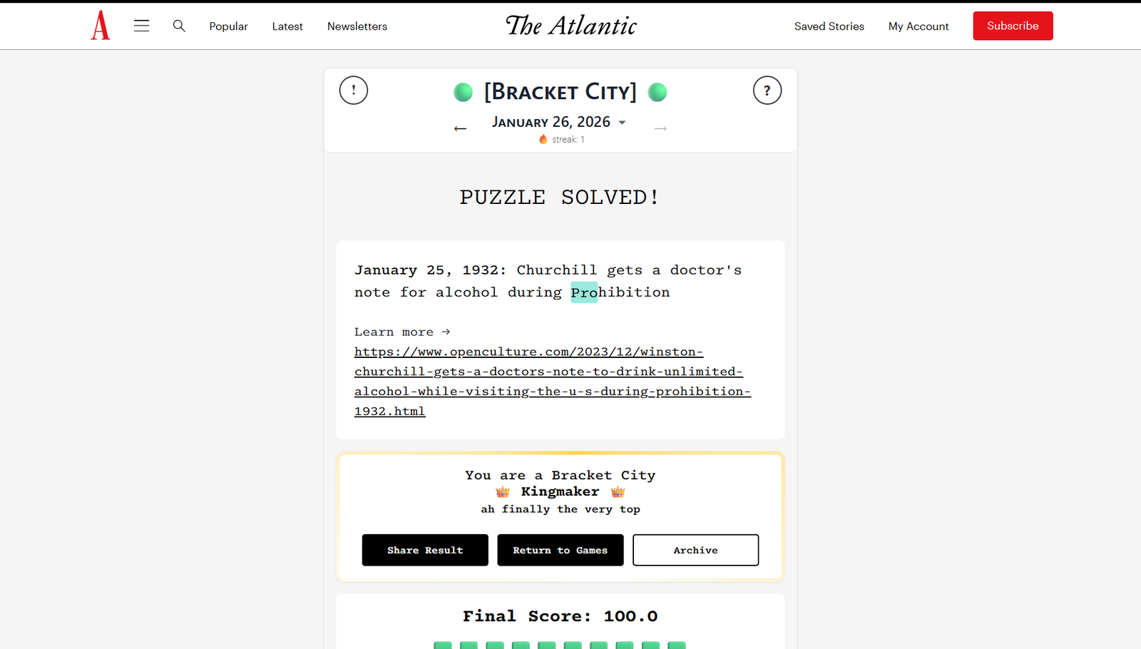Open the question mark help icon
Screen dimensions: 1141x649
click(x=767, y=91)
